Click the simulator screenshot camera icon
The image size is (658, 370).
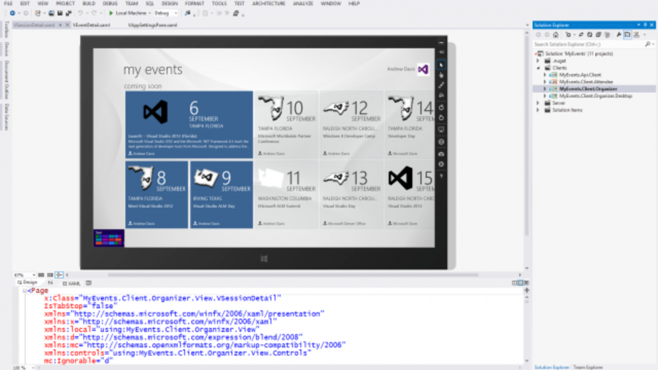click(441, 154)
